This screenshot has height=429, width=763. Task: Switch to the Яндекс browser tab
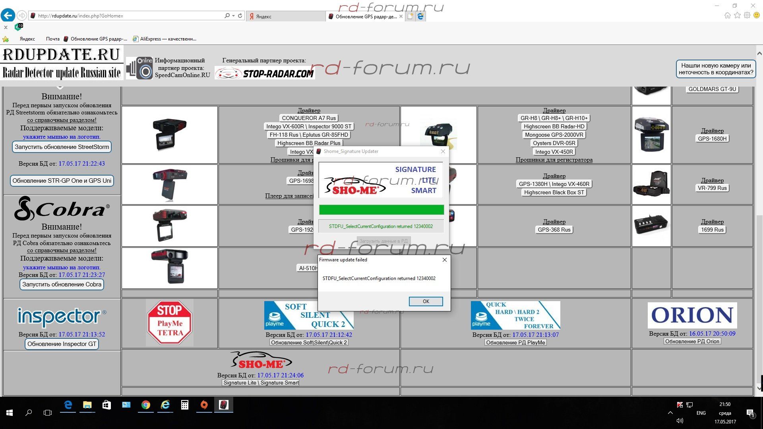285,16
